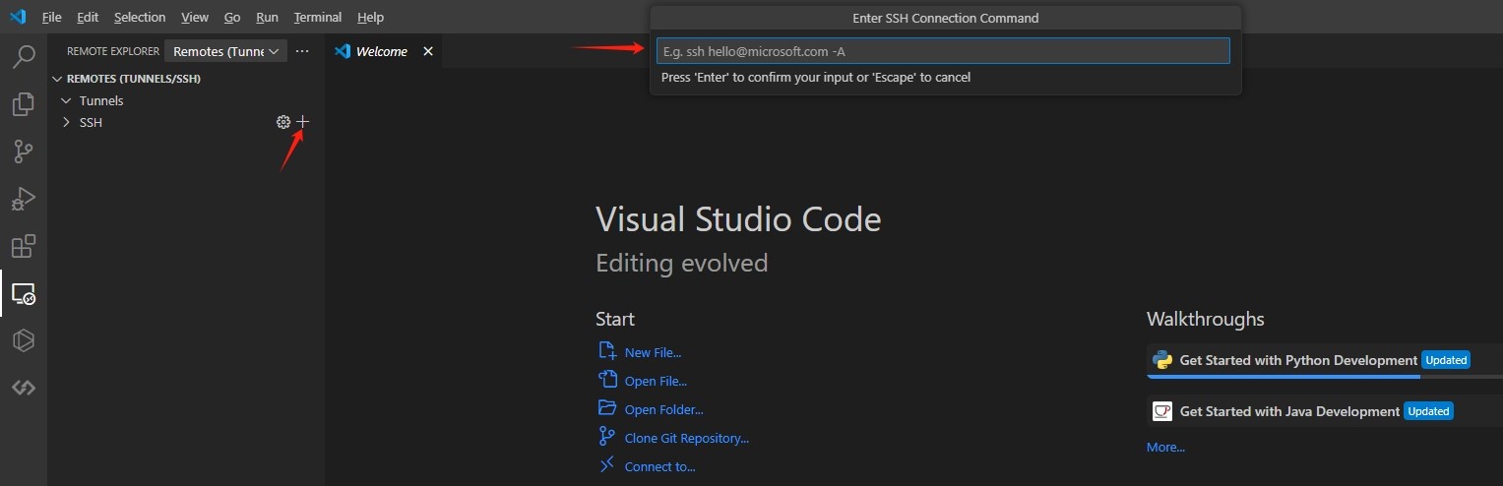Click the REMOTE EXPLORER panel title

pyautogui.click(x=112, y=51)
